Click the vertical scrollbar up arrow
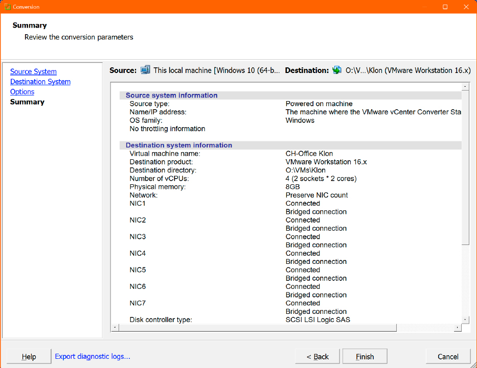 pyautogui.click(x=465, y=87)
